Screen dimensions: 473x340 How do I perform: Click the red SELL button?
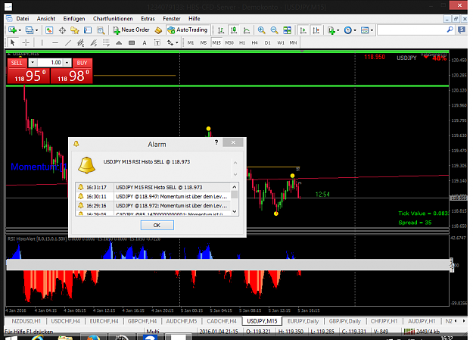(17, 63)
